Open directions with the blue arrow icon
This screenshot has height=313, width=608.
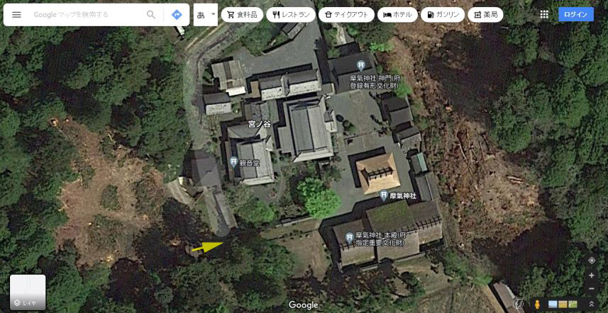(x=177, y=15)
